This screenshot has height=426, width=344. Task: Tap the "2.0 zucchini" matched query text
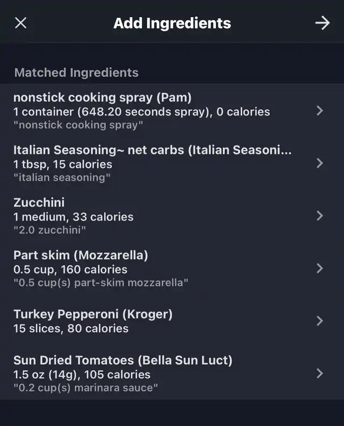(49, 230)
